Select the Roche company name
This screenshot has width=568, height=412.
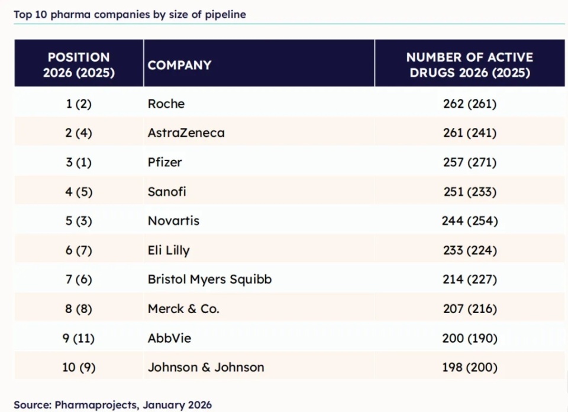166,104
